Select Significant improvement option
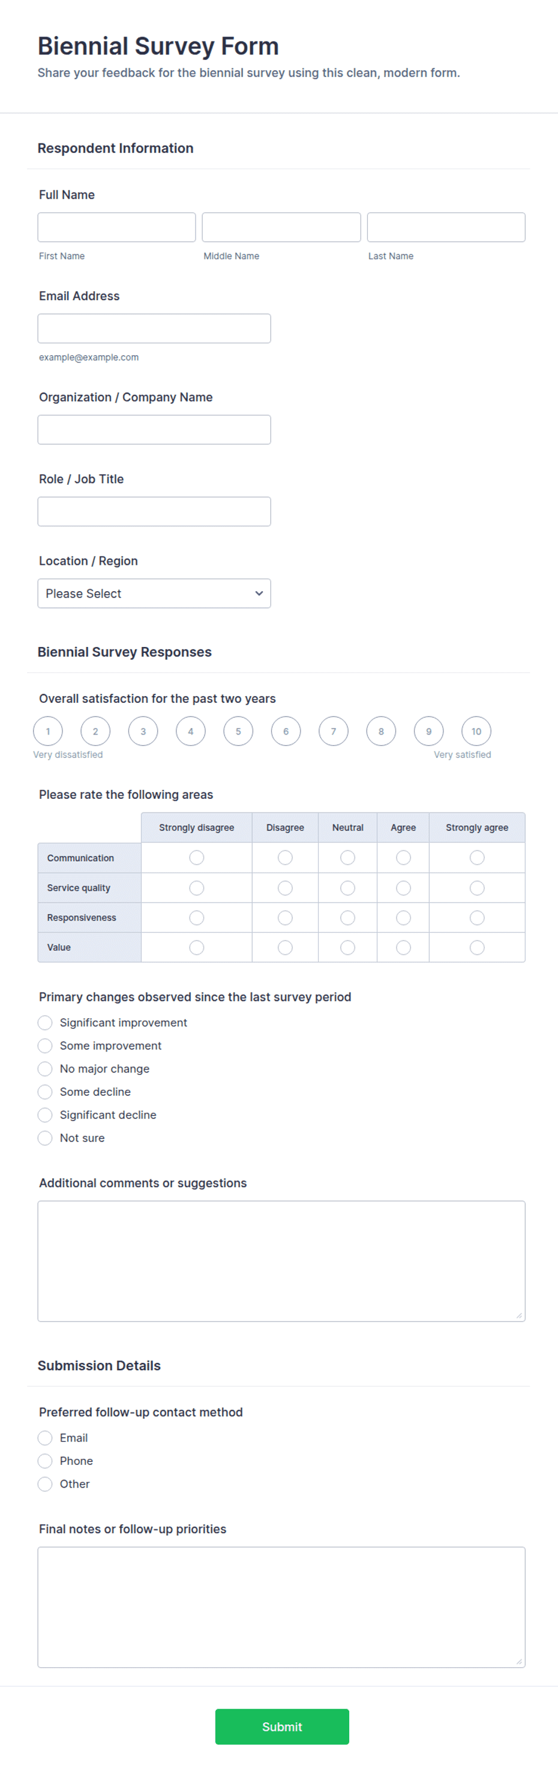Image resolution: width=558 pixels, height=1774 pixels. click(45, 1023)
